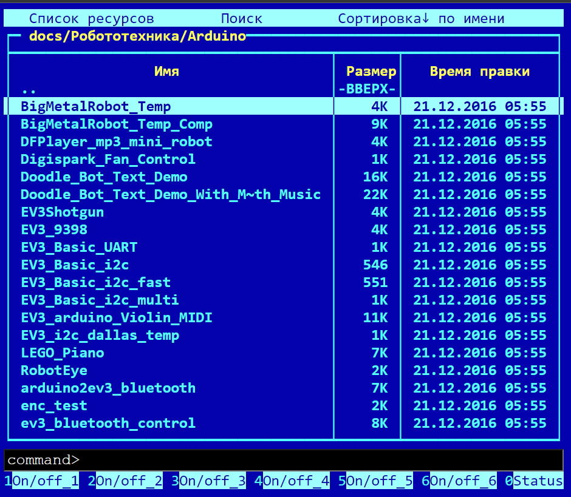This screenshot has width=571, height=497.
Task: Select the BigMetalRobot_Temp folder
Action: (96, 107)
